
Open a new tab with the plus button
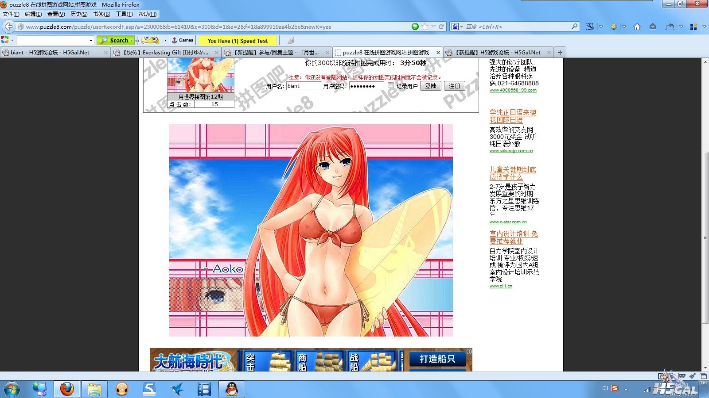pos(560,52)
